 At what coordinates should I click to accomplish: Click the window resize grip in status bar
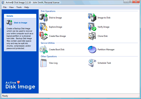point(138,96)
